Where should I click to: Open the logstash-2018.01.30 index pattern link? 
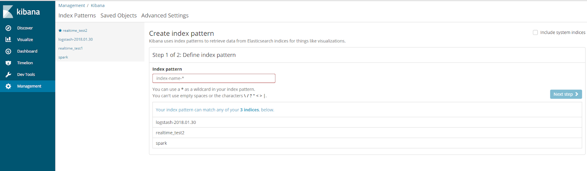[76, 39]
